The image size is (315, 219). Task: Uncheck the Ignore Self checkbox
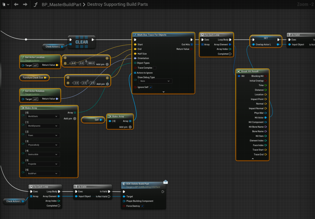tap(151, 87)
